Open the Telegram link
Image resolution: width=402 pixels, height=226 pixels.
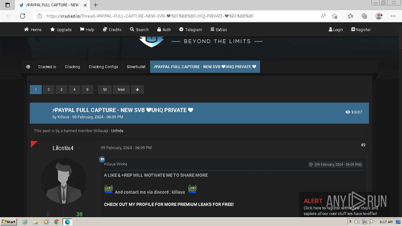coord(191,30)
